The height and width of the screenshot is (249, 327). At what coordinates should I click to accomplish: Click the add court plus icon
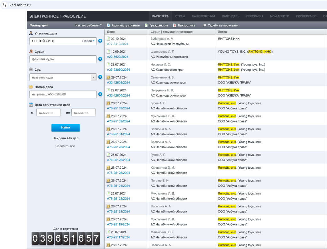100,77
